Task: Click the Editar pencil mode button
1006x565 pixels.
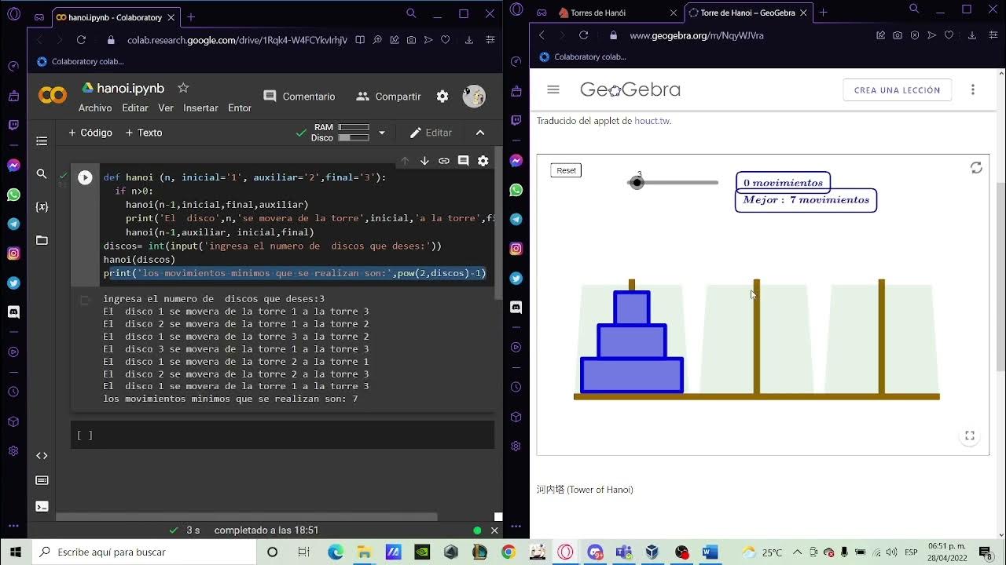Action: pos(431,133)
